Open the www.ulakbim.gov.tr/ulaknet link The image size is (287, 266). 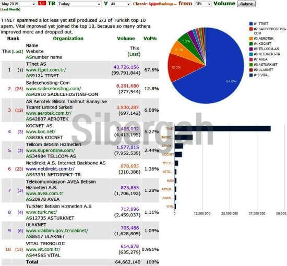(57, 231)
